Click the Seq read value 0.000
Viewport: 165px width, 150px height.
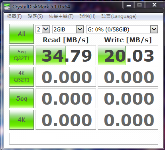point(66,98)
